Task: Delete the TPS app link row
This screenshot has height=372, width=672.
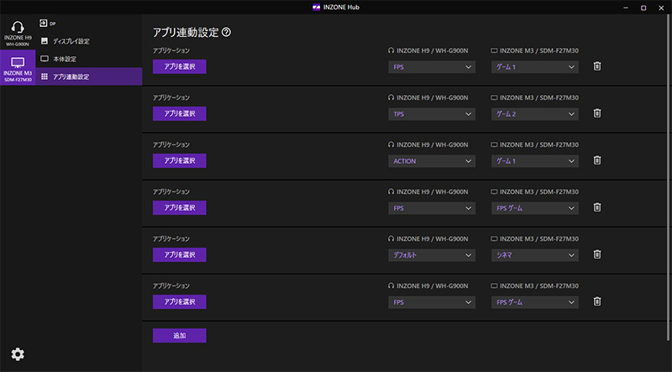Action: (x=597, y=113)
